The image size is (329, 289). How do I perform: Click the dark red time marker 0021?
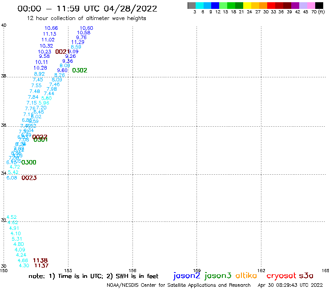point(62,52)
